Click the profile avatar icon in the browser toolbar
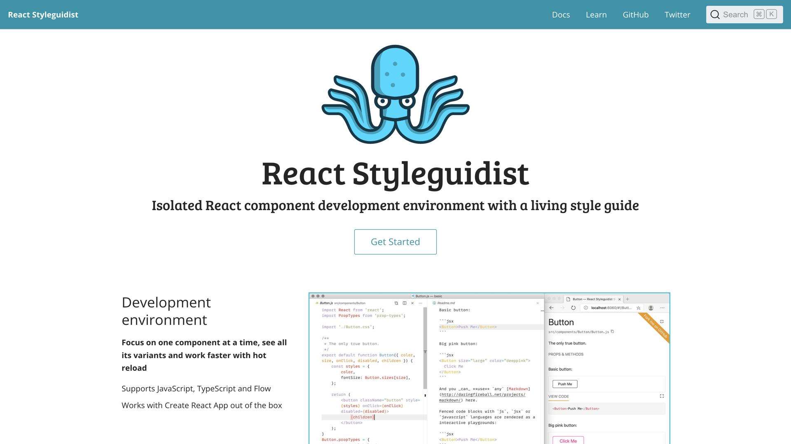The width and height of the screenshot is (791, 444). [651, 308]
